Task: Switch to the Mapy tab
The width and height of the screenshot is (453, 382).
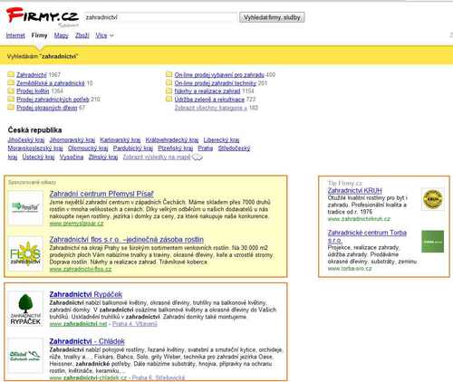Action: click(x=62, y=35)
